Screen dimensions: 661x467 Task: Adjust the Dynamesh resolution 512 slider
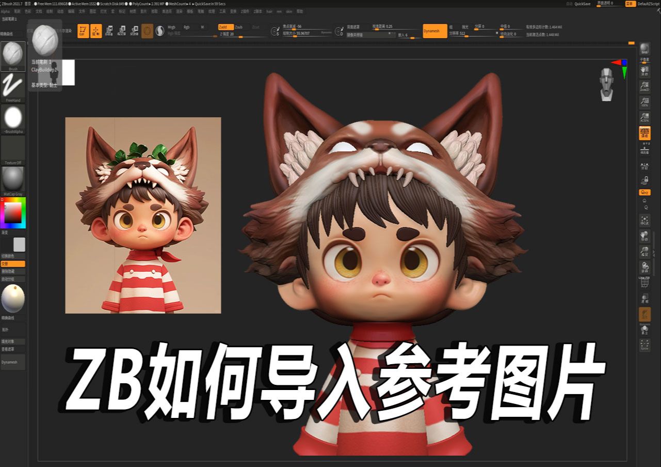pyautogui.click(x=472, y=33)
